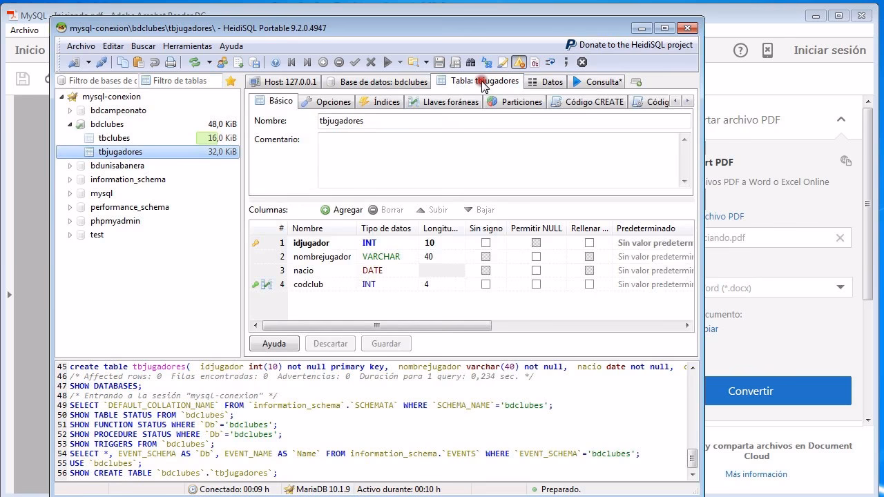Click the Nombre field with tbjugadores
The height and width of the screenshot is (497, 884).
point(503,121)
